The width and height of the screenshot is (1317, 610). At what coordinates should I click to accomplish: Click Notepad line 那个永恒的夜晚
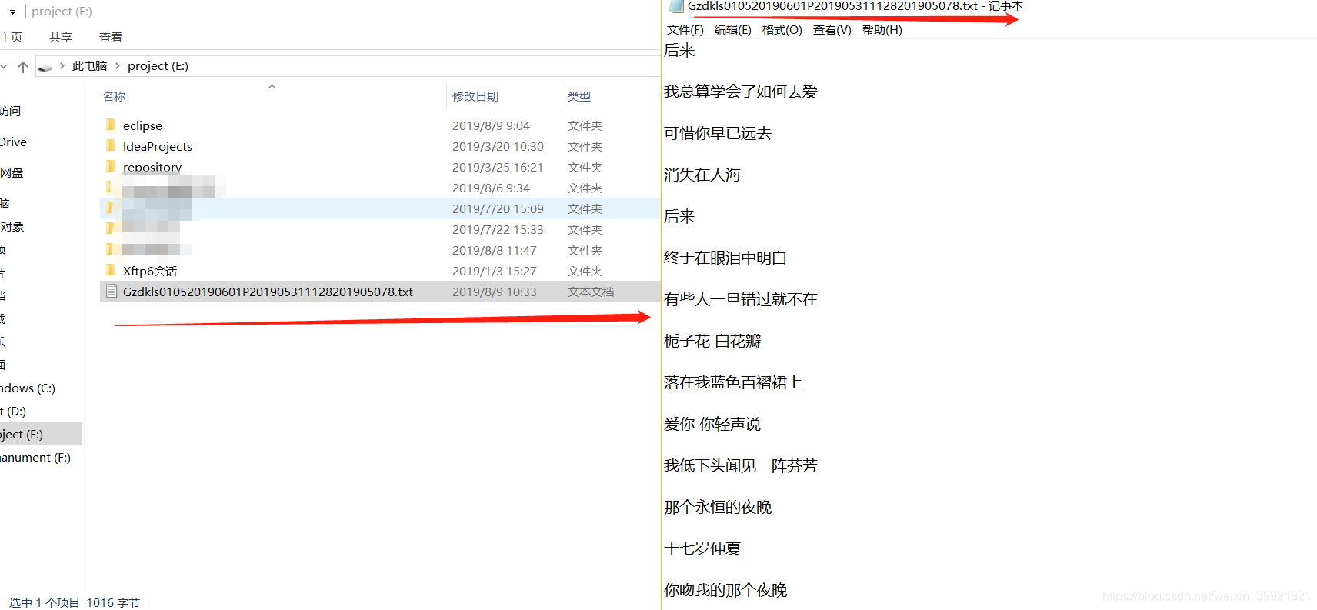(718, 507)
